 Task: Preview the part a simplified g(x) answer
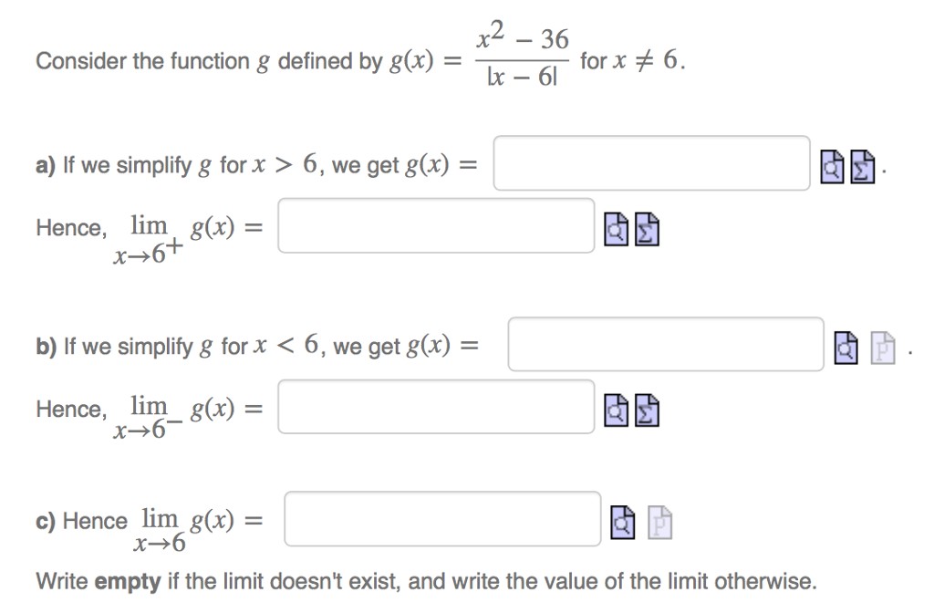(830, 168)
